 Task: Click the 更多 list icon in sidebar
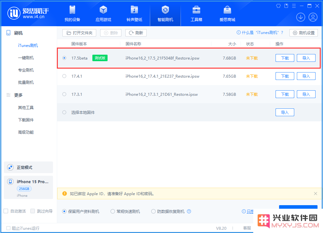(8, 95)
